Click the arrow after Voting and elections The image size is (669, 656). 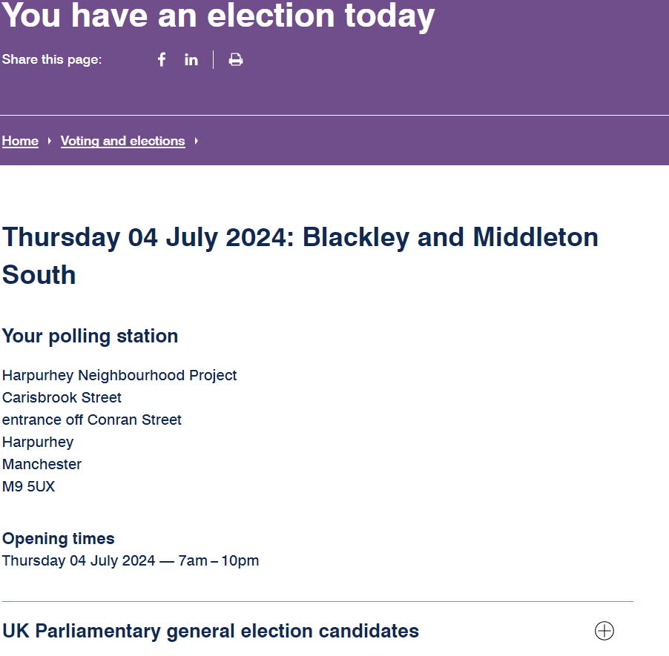pos(197,141)
